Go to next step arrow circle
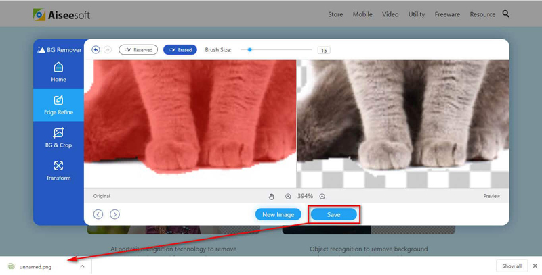Viewport: 542px width, 275px height. click(114, 214)
